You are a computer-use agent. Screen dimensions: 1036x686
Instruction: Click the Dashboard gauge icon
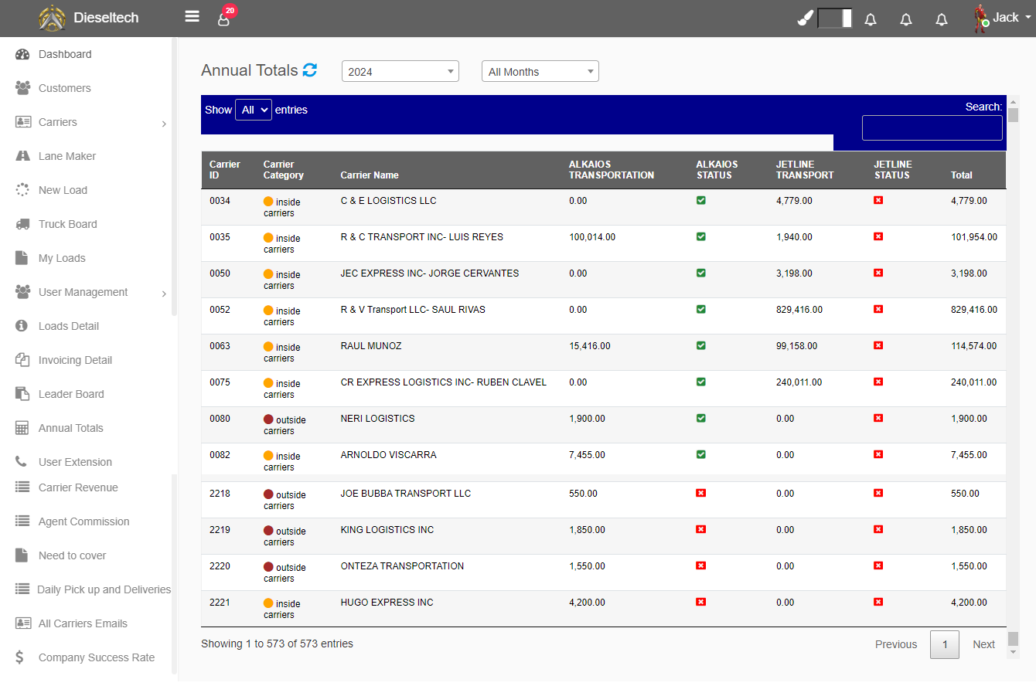pyautogui.click(x=22, y=54)
